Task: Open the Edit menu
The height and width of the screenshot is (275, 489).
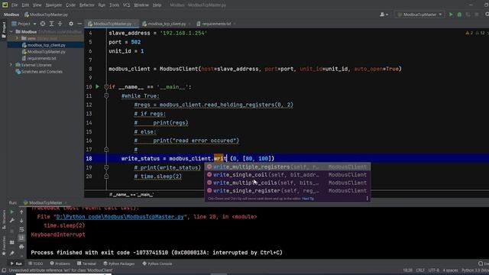Action: pyautogui.click(x=25, y=5)
